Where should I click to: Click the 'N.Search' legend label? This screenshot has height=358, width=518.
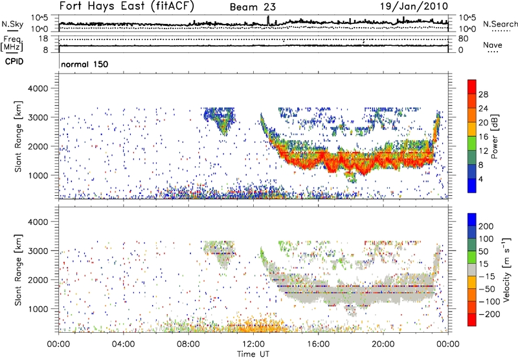pyautogui.click(x=500, y=24)
